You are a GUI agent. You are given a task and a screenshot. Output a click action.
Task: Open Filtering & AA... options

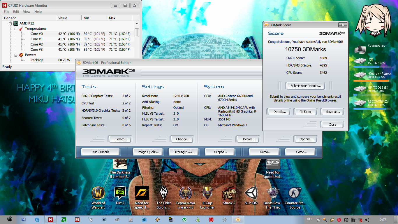click(x=184, y=152)
